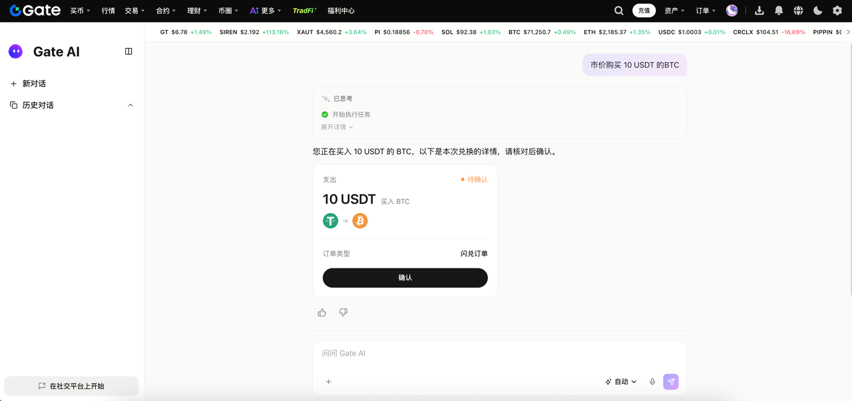The height and width of the screenshot is (401, 852).
Task: Open the 自动 mode dropdown
Action: point(621,382)
